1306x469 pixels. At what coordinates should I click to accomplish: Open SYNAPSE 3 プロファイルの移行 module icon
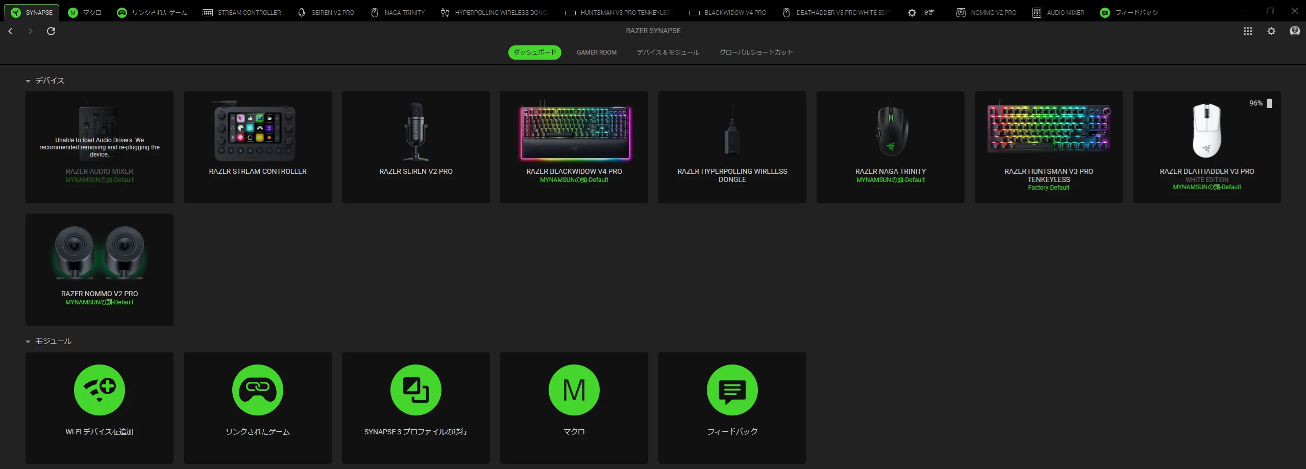(416, 390)
